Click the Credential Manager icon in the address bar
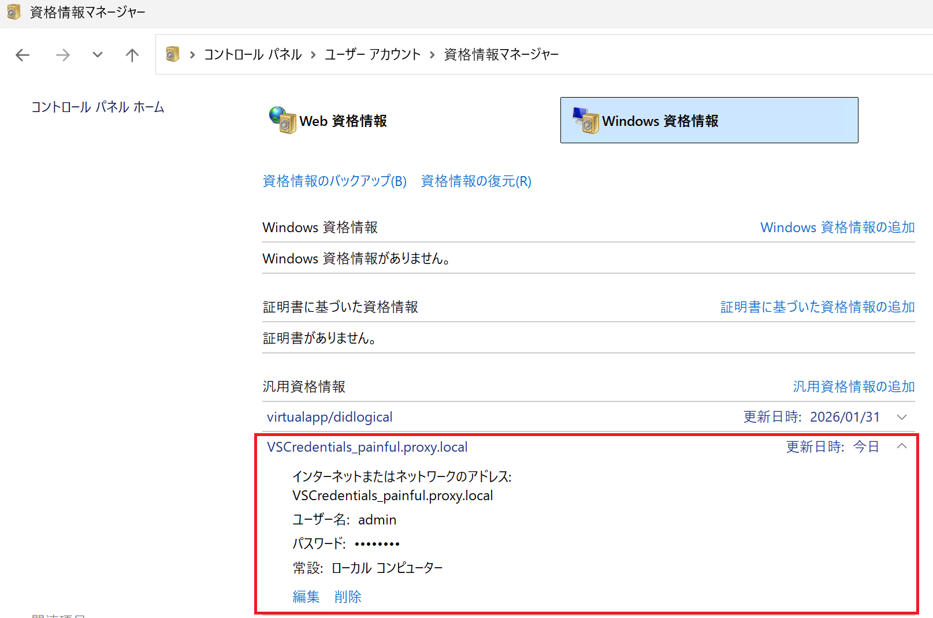This screenshot has height=618, width=933. pyautogui.click(x=172, y=54)
